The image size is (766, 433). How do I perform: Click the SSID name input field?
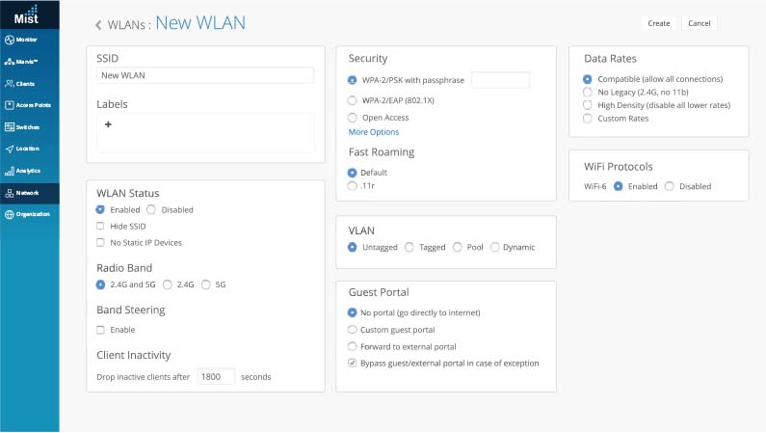coord(205,75)
